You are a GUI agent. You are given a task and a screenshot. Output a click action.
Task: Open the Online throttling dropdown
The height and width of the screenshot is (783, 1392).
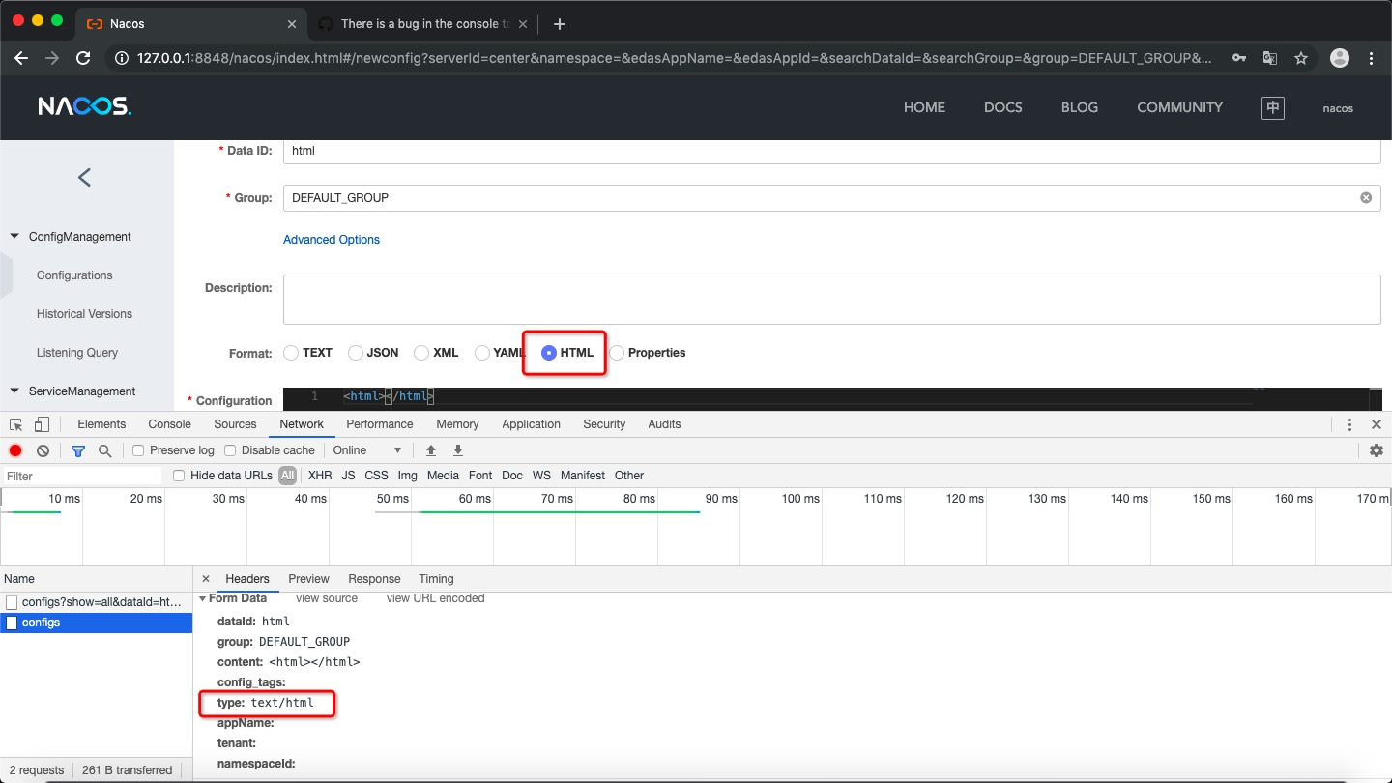point(366,450)
